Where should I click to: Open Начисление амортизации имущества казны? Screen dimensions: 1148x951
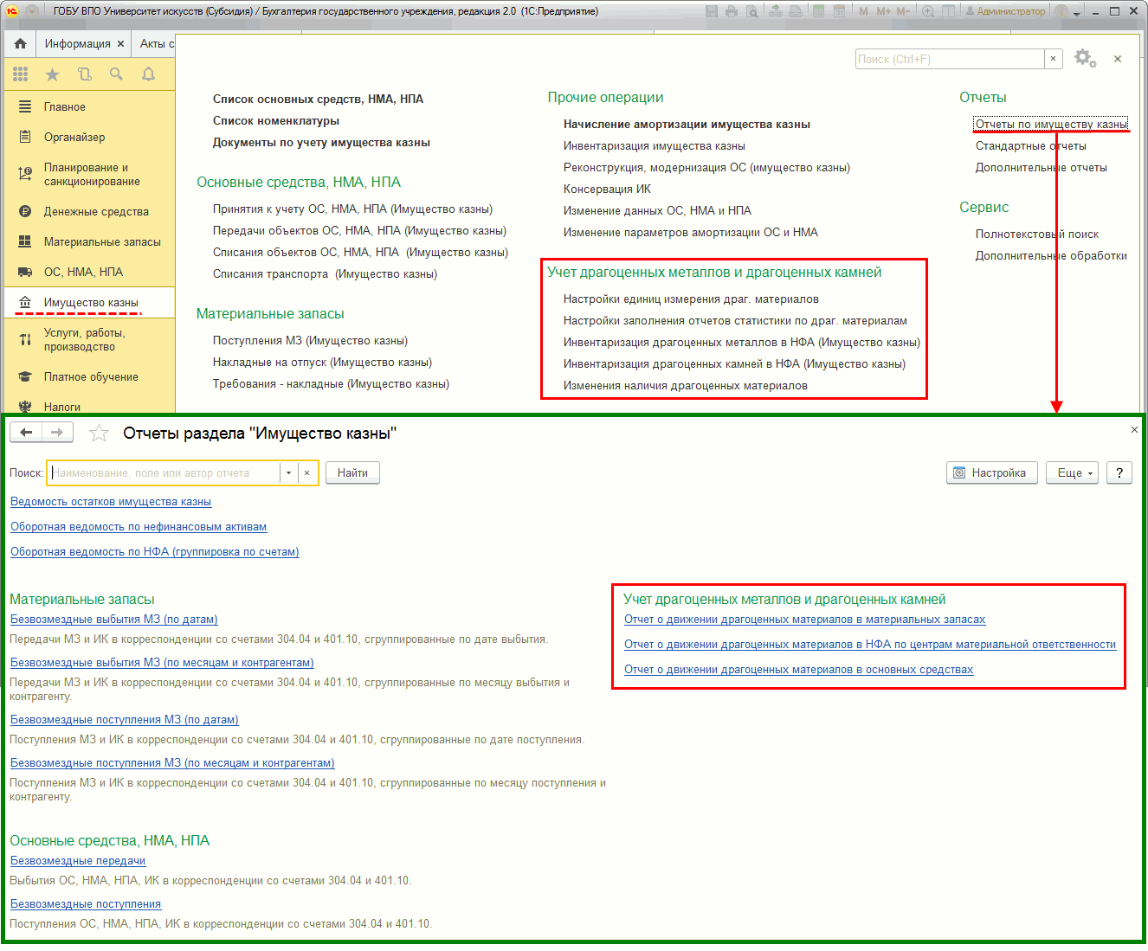click(x=687, y=125)
